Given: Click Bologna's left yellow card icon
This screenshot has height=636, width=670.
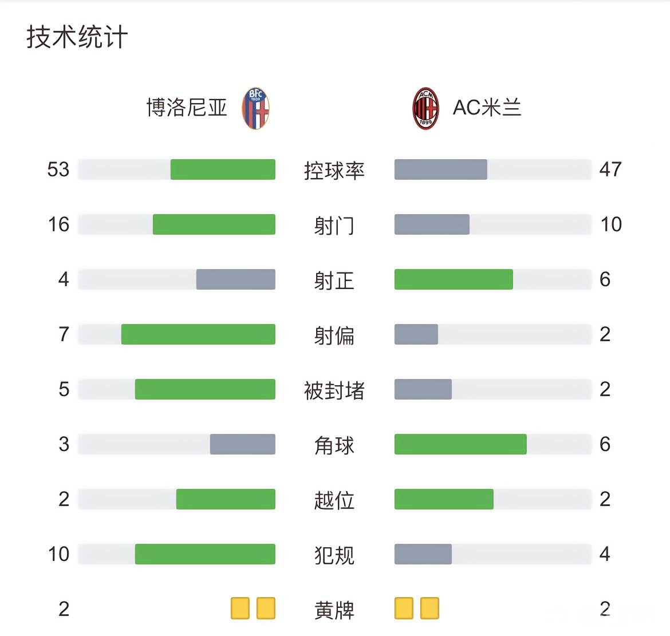Looking at the screenshot, I should point(240,609).
